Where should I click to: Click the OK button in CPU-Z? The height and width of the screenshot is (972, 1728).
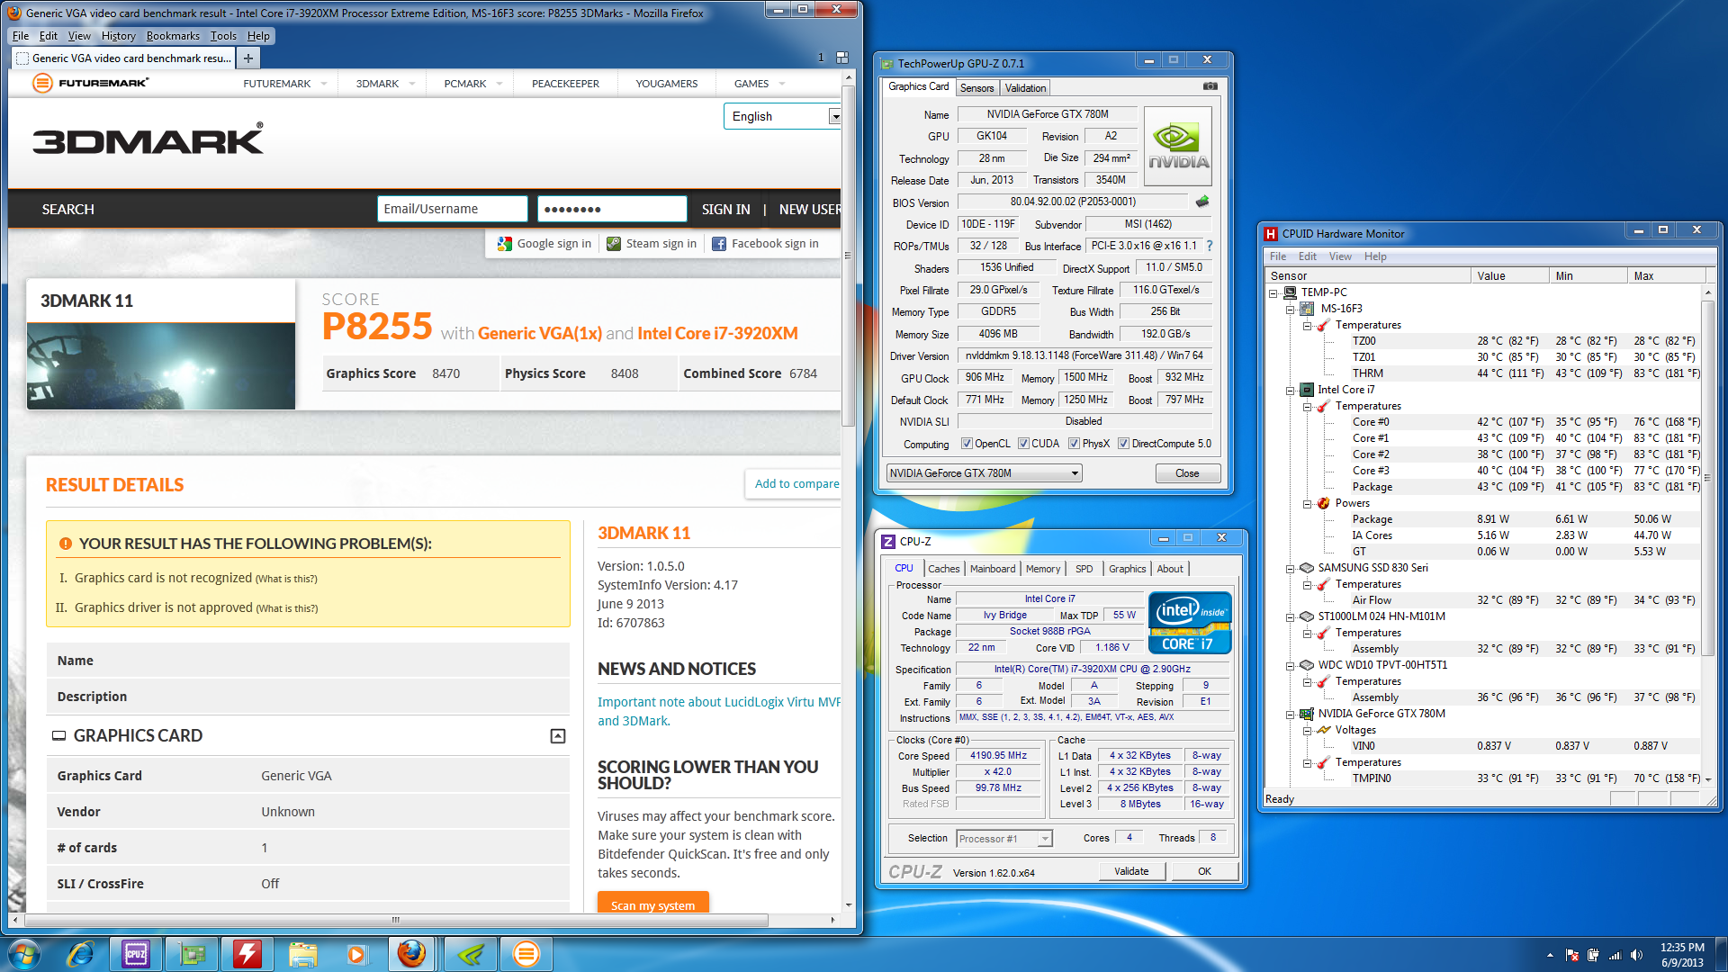point(1204,871)
